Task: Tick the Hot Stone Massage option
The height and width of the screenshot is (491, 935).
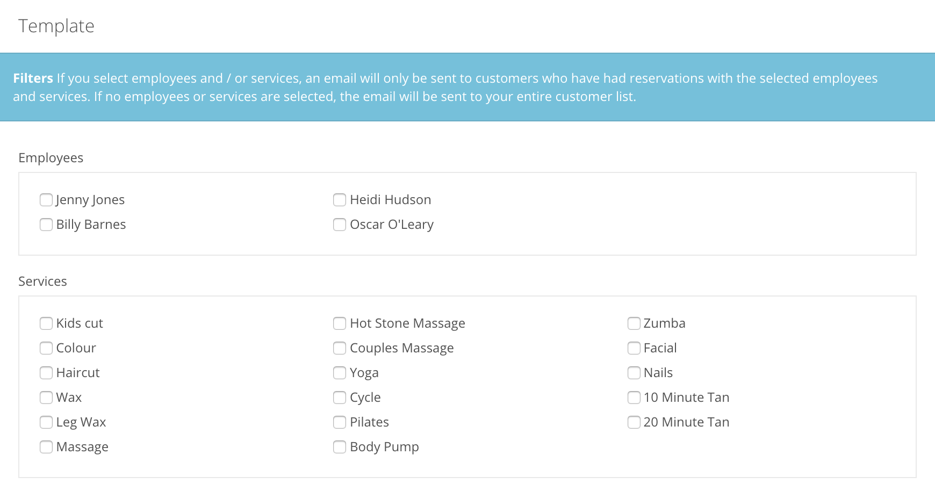Action: pyautogui.click(x=340, y=323)
